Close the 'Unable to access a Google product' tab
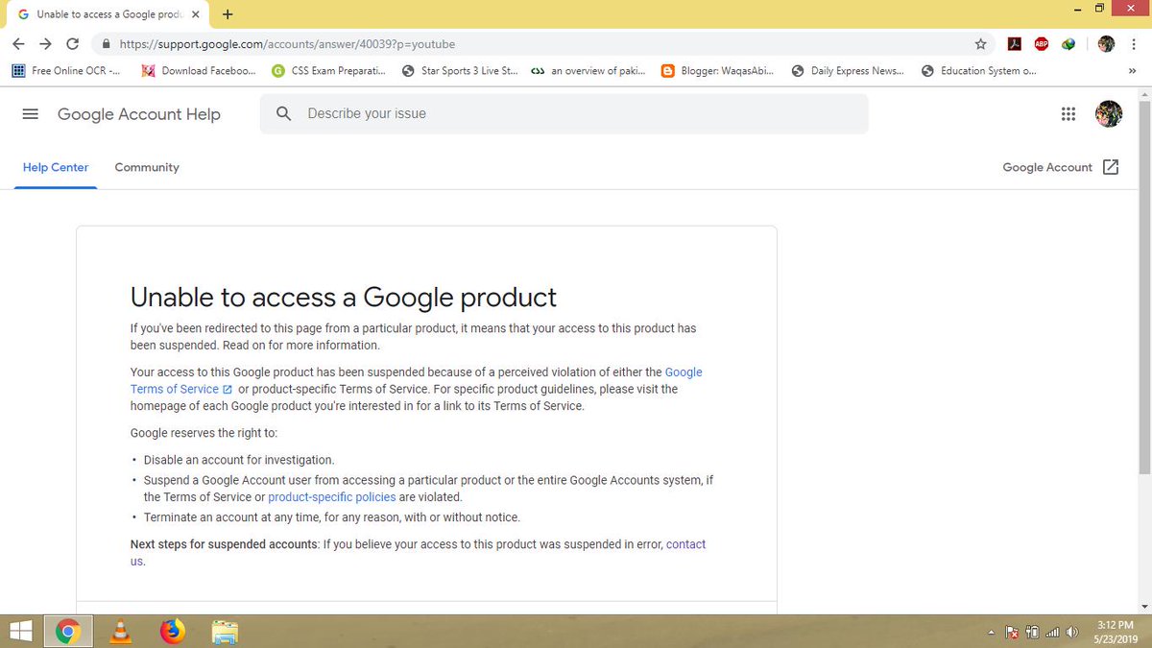 click(195, 14)
